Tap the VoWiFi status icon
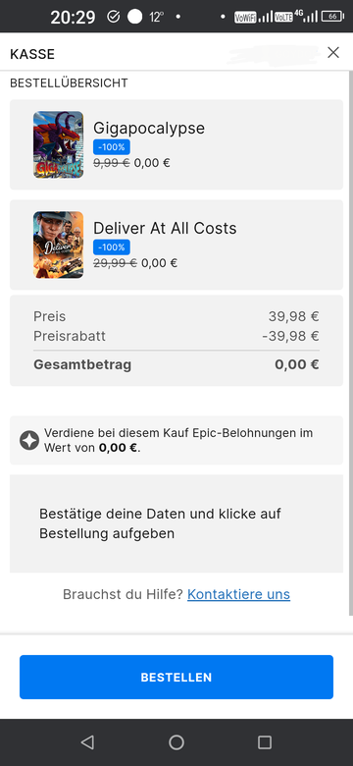This screenshot has width=353, height=766. (x=245, y=17)
